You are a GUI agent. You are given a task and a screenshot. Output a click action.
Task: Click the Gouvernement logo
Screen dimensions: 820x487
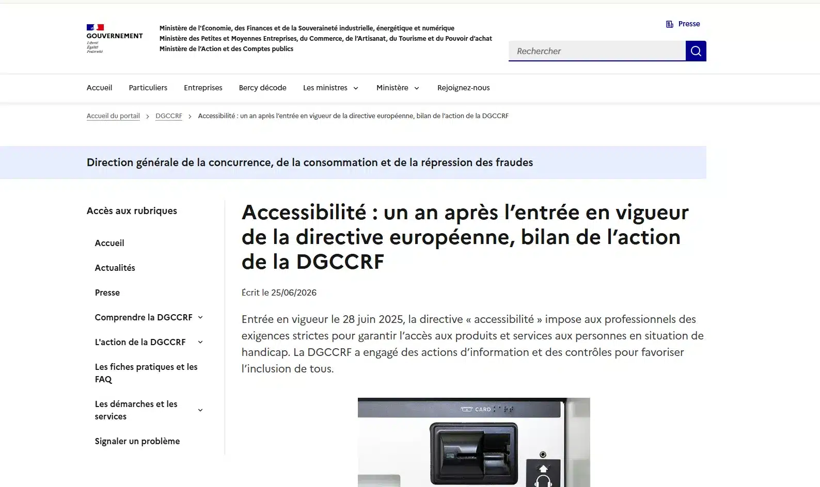click(x=115, y=39)
